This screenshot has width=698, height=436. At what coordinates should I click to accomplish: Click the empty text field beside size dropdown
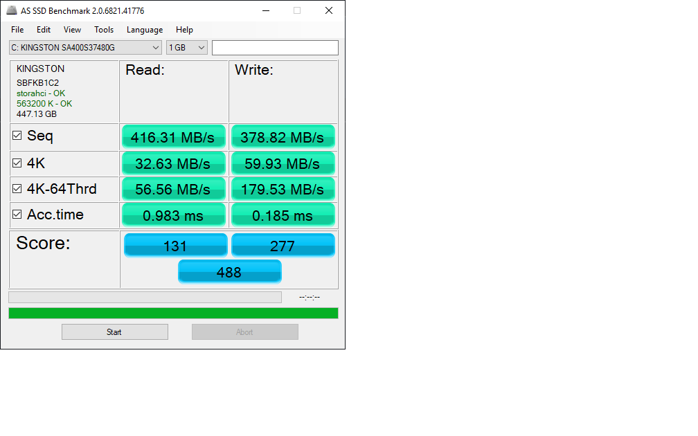pos(275,48)
